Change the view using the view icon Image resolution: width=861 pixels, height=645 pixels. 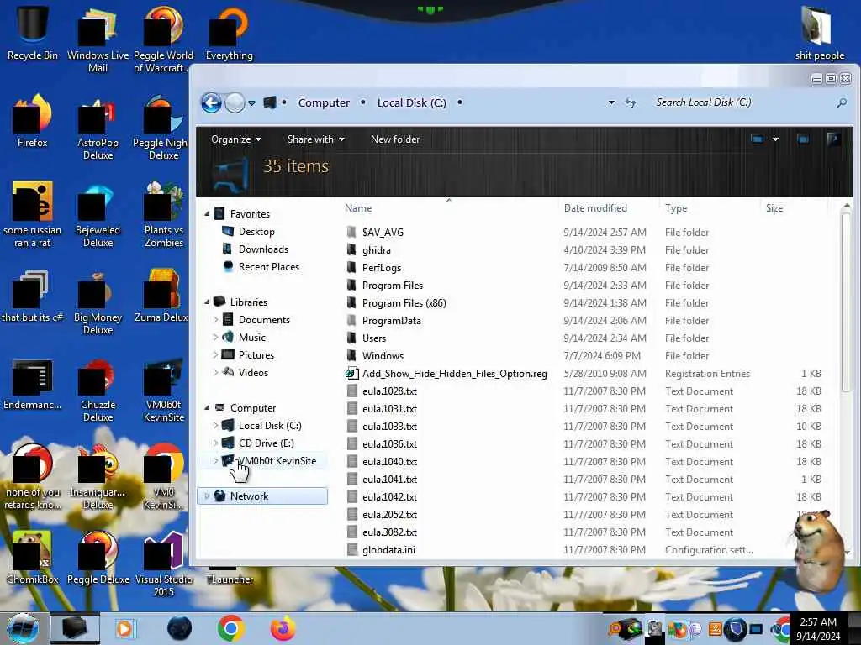(757, 139)
